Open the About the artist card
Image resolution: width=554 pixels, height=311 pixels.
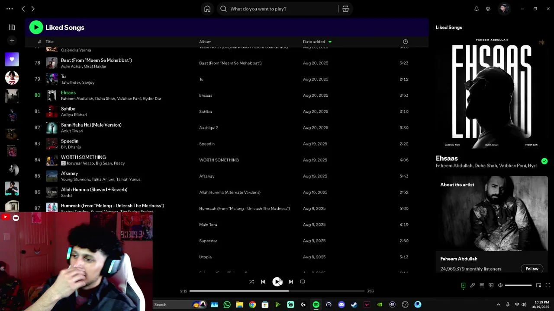tap(492, 225)
